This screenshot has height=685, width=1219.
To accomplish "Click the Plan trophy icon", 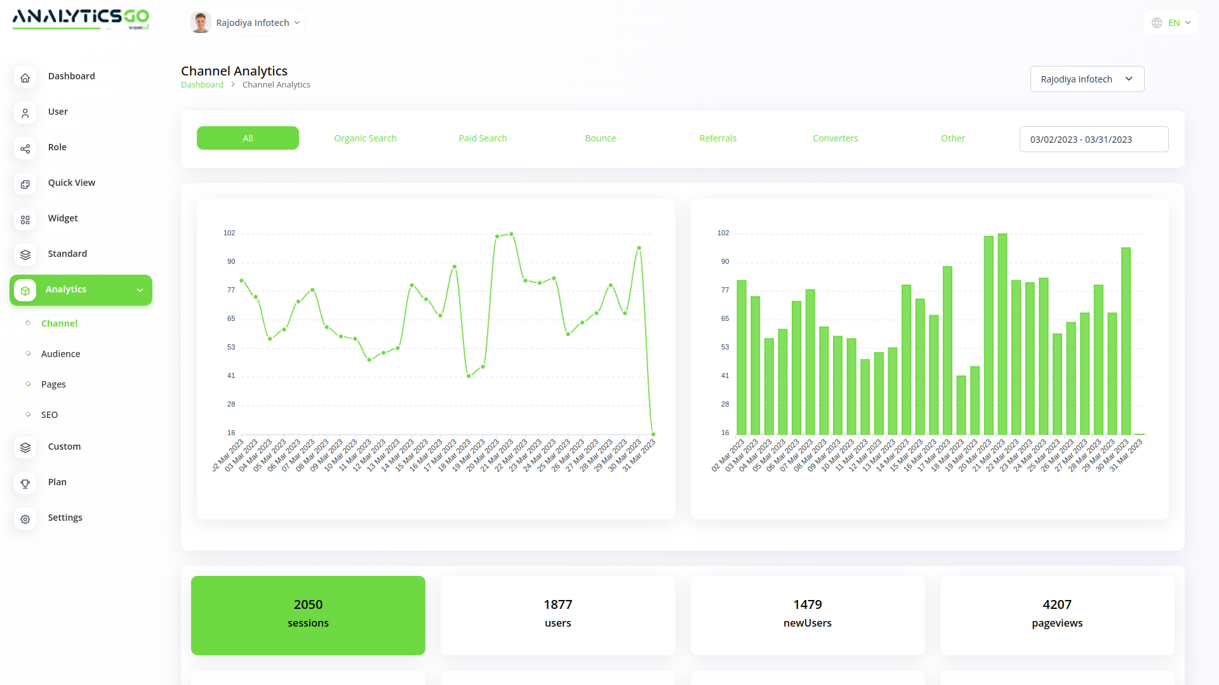I will [x=25, y=483].
